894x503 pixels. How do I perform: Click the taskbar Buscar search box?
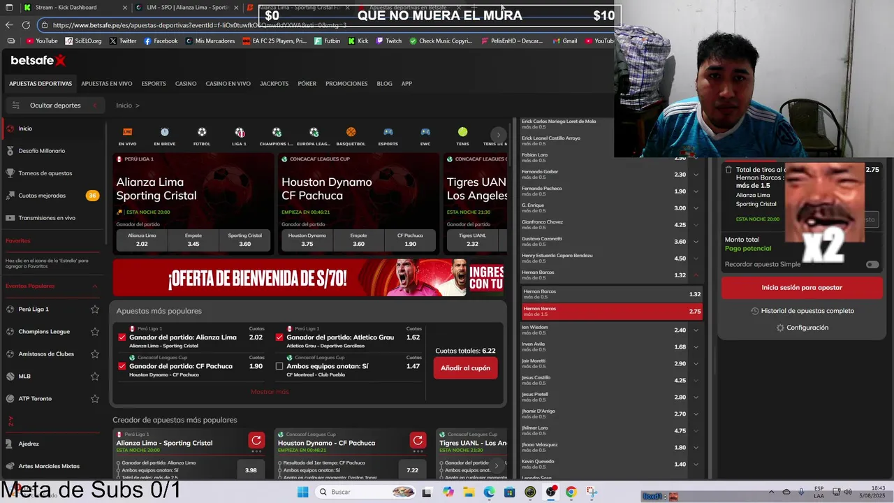click(x=365, y=492)
